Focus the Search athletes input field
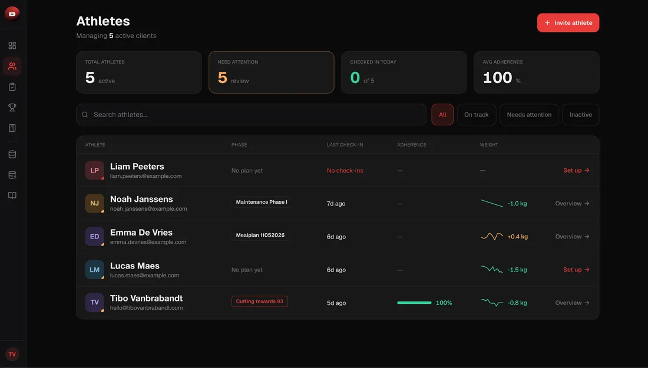 pos(252,114)
